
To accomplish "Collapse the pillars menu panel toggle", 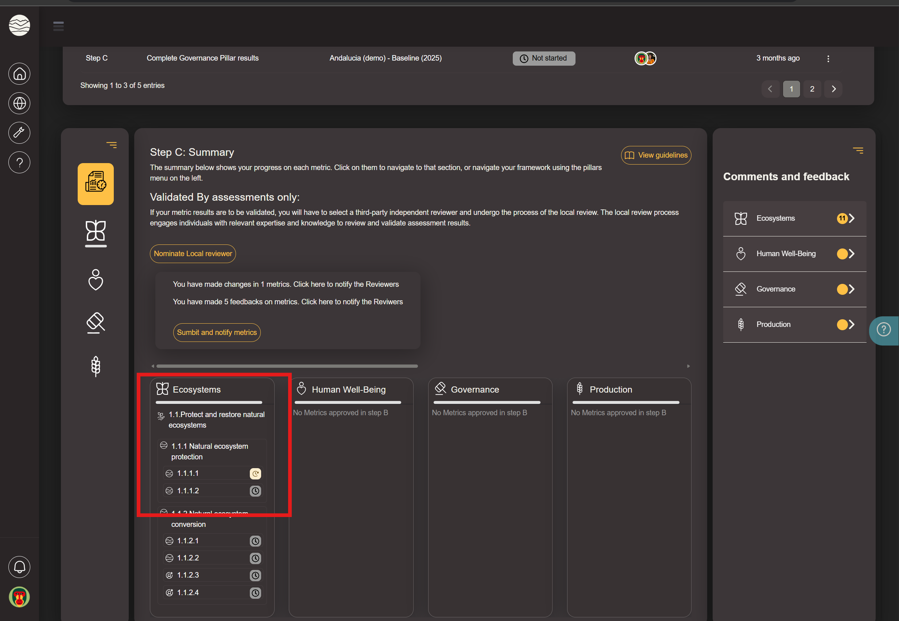I will [x=112, y=145].
